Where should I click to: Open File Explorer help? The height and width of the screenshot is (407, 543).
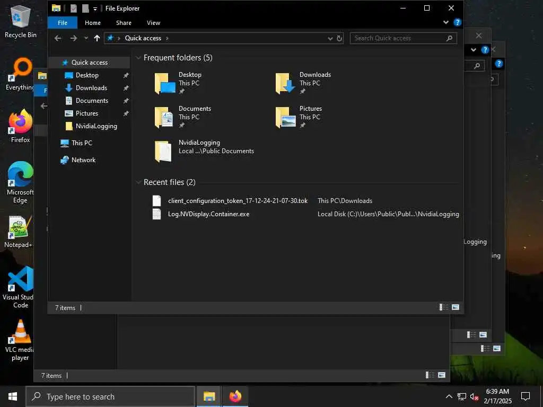coord(457,22)
